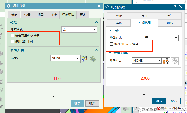
Task: Click the new tool icon in the 11.0 dialog
Action: tap(84, 59)
